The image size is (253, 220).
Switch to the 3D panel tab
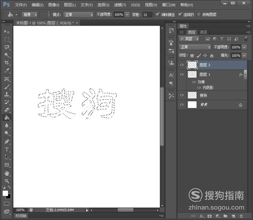pyautogui.click(x=181, y=32)
